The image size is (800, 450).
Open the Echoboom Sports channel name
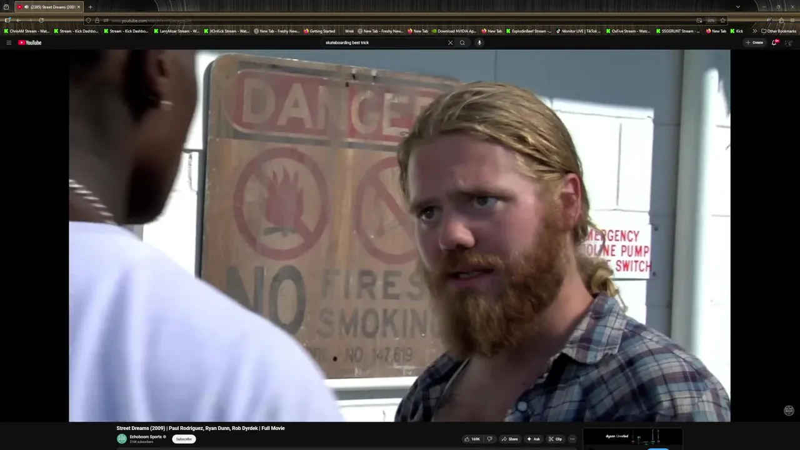[x=146, y=437]
